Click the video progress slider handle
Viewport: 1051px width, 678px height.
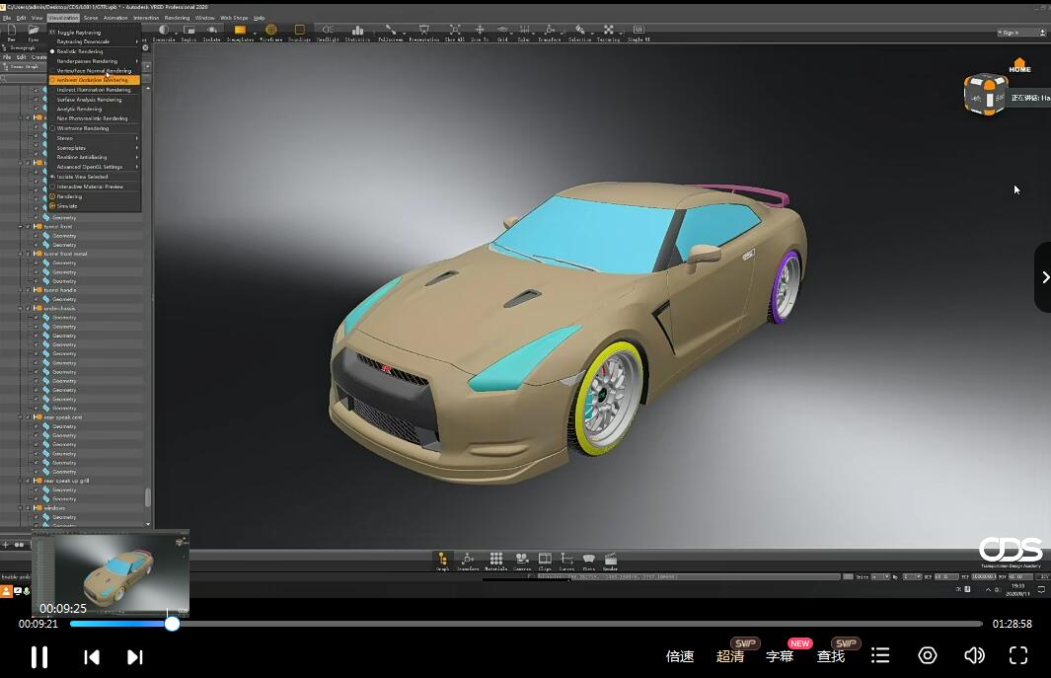point(173,624)
